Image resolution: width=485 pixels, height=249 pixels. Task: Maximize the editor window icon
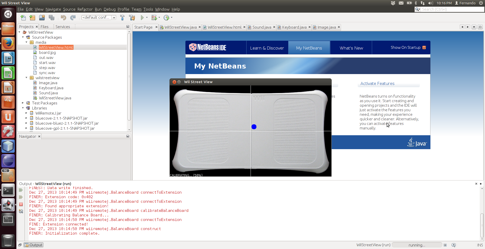[x=480, y=27]
